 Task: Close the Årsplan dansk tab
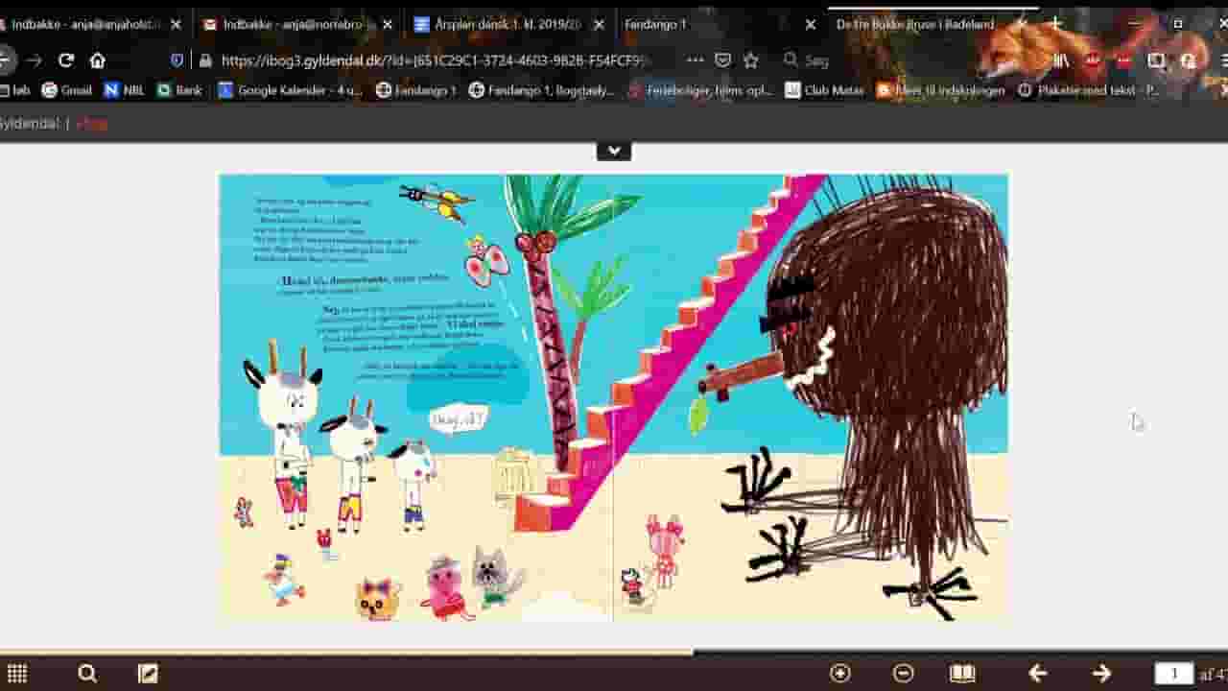pos(599,25)
